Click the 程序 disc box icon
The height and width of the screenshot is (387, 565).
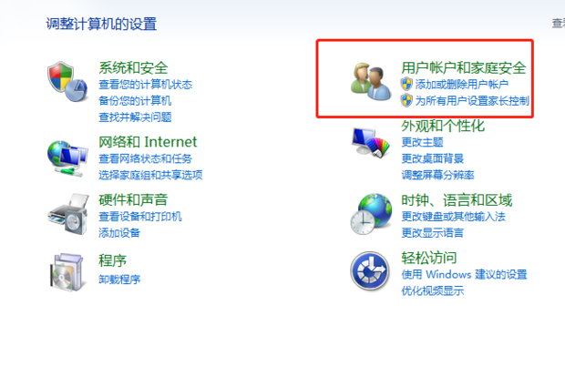(x=67, y=272)
